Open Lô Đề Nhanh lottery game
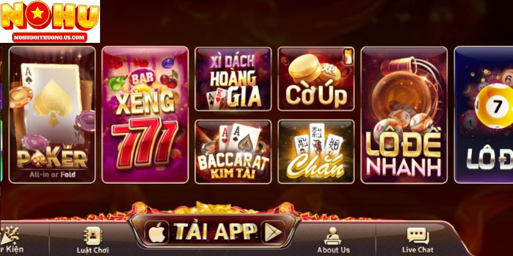The height and width of the screenshot is (256, 513). click(404, 115)
